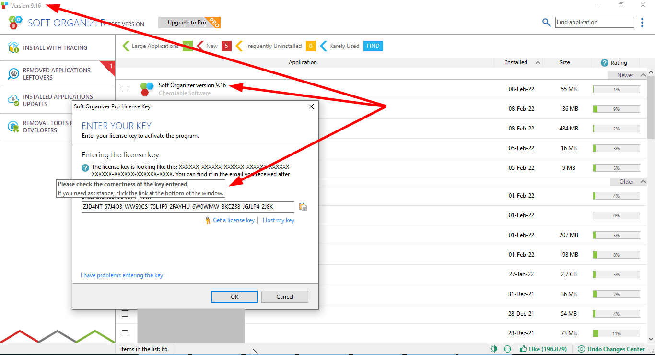The height and width of the screenshot is (355, 655).
Task: Select the Frequently Uninstalled filter
Action: point(276,46)
